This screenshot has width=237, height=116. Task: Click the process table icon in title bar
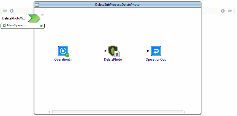click(37, 5)
